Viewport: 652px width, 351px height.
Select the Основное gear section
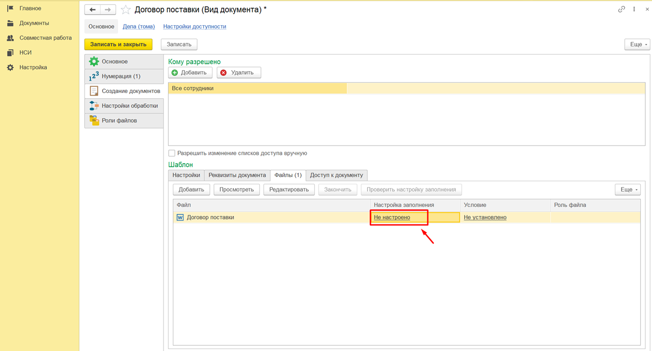(124, 61)
